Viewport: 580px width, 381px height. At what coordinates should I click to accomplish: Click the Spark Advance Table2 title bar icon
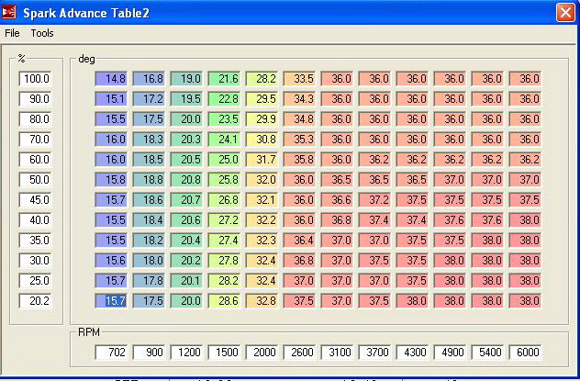pos(10,12)
